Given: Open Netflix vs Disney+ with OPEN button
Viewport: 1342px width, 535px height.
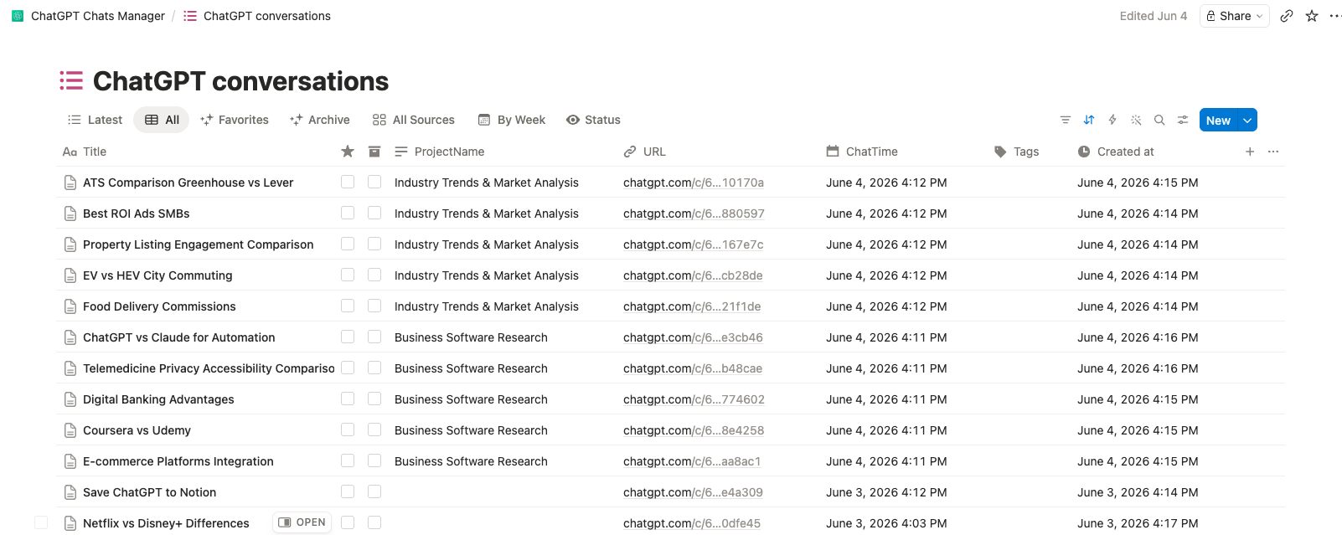Looking at the screenshot, I should coord(302,522).
